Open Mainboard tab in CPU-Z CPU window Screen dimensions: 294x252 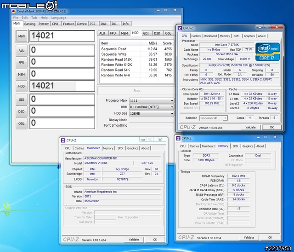(x=210, y=36)
